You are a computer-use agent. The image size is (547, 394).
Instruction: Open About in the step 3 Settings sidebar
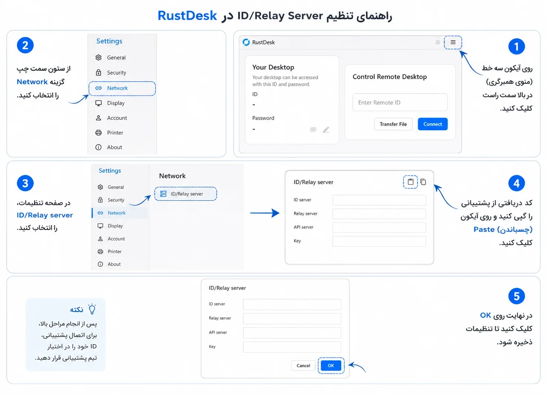pos(120,264)
